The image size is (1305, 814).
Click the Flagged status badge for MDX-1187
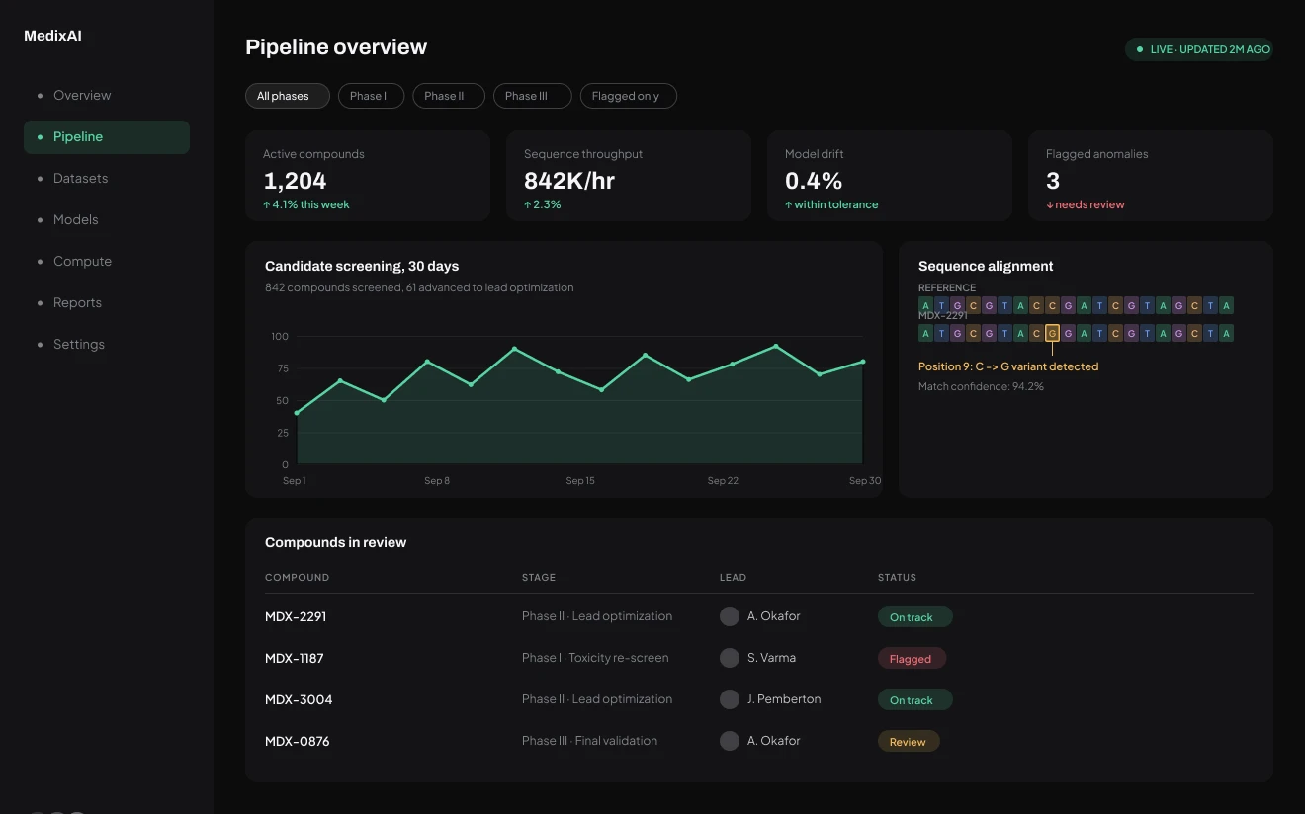coord(912,659)
